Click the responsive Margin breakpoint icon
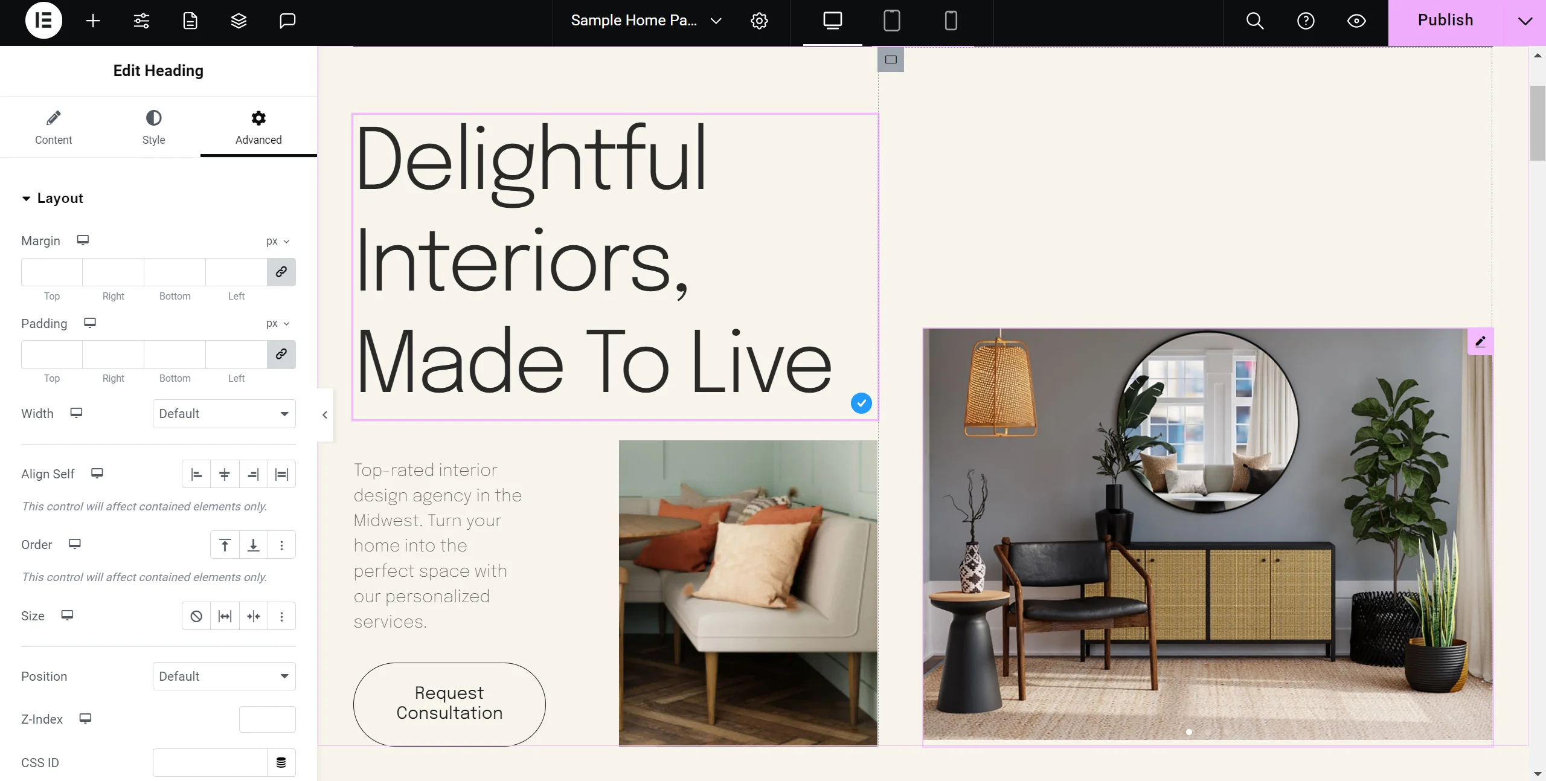This screenshot has height=781, width=1546. tap(83, 241)
